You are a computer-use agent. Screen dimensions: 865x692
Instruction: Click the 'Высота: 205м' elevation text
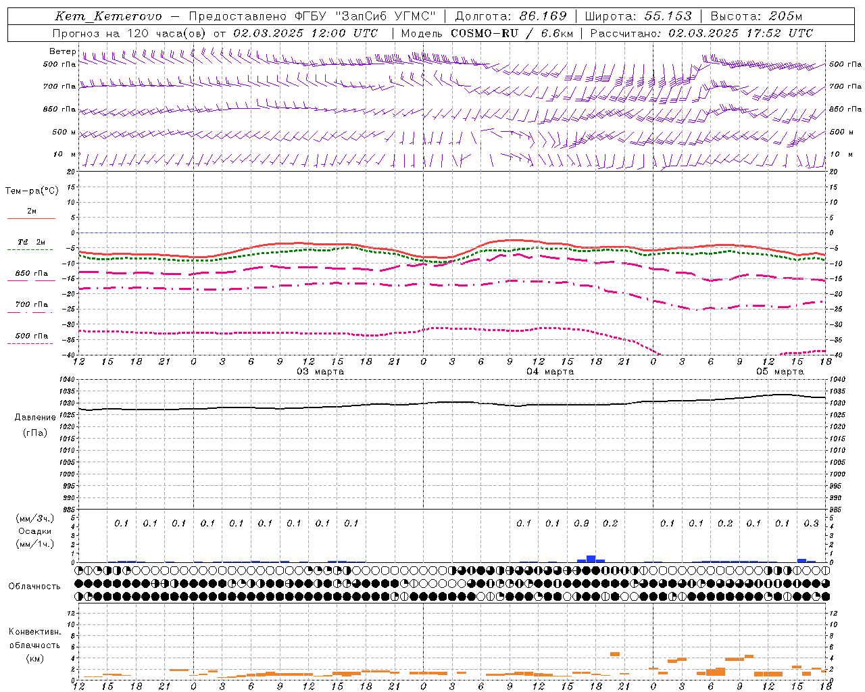pos(756,16)
